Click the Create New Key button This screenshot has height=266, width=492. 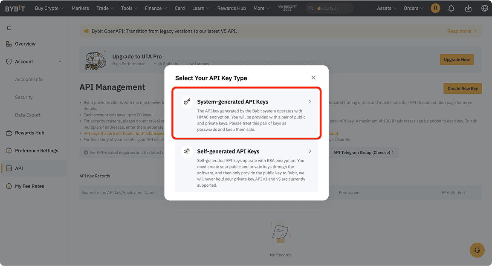point(463,88)
